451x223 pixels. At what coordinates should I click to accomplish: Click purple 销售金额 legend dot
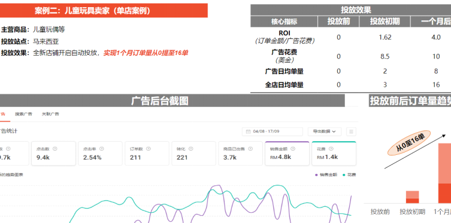point(316,175)
